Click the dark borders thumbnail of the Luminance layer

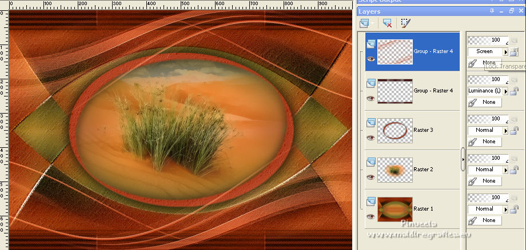395,91
